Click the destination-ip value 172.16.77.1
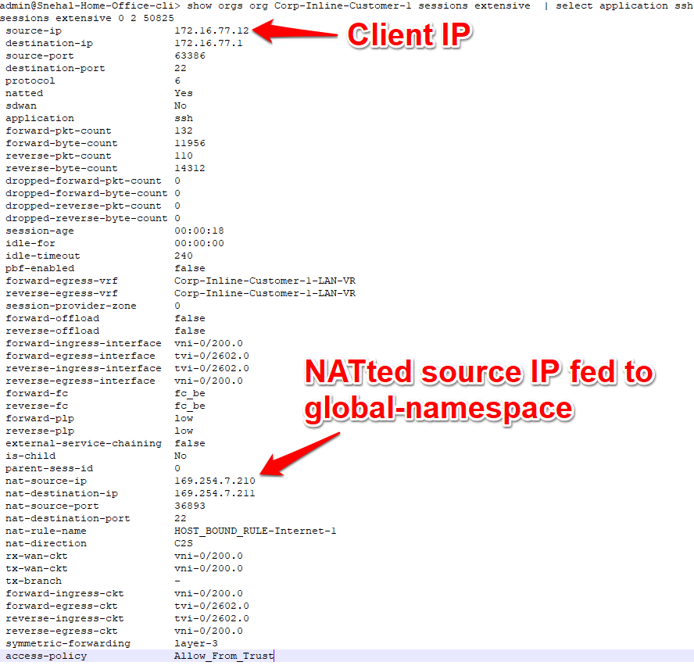Image resolution: width=694 pixels, height=669 pixels. [209, 43]
